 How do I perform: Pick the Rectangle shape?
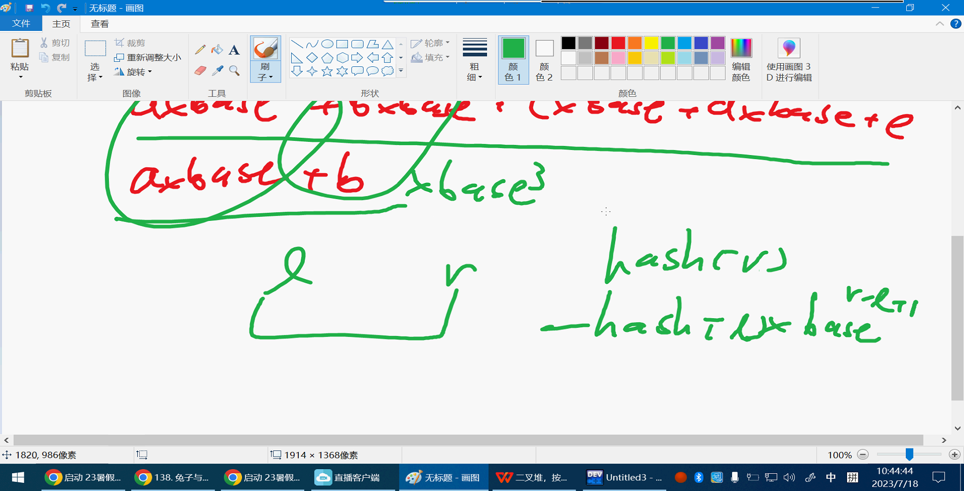(342, 44)
